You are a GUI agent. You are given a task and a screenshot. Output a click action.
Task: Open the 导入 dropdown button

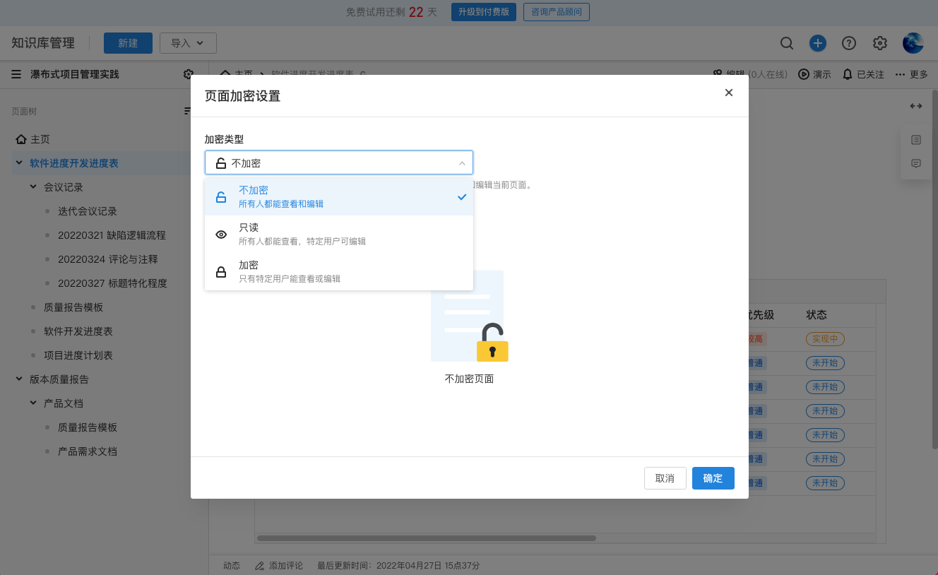pos(188,43)
